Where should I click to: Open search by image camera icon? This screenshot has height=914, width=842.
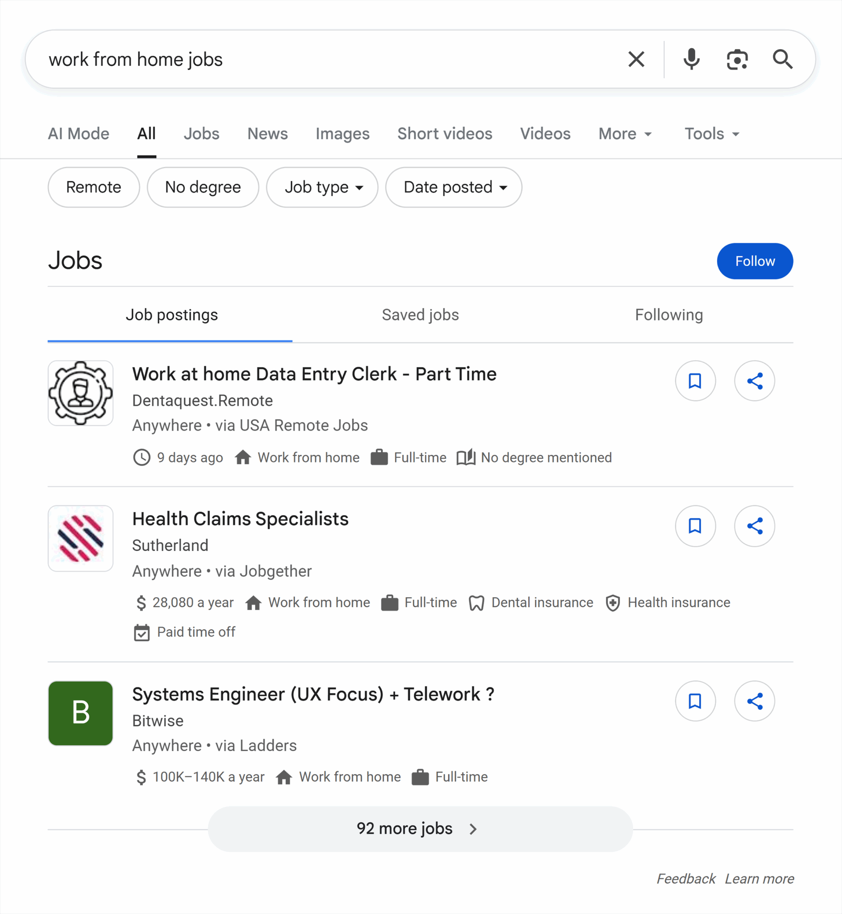click(x=737, y=60)
